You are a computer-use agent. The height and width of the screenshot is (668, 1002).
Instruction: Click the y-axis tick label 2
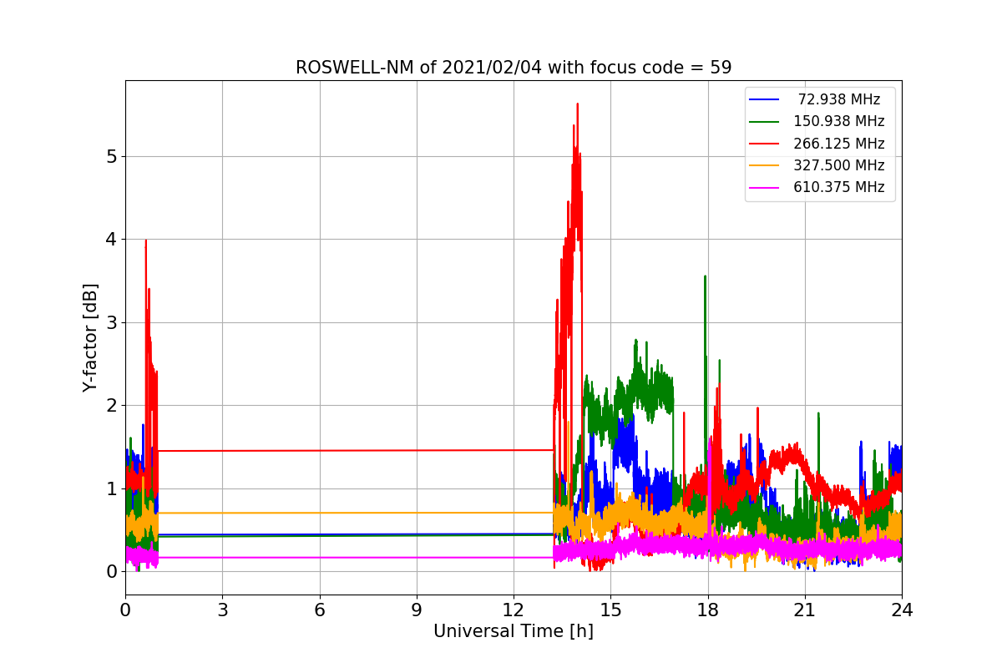tap(112, 406)
